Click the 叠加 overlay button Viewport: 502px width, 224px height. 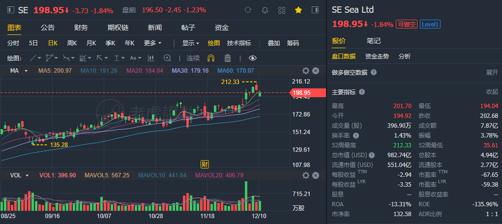point(274,43)
